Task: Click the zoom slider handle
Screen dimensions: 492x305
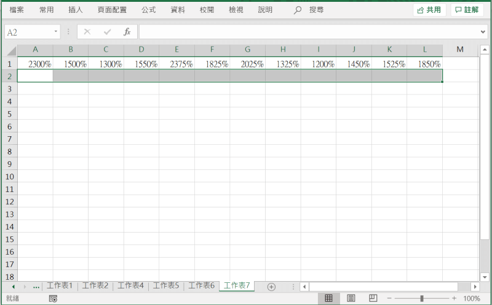Action: click(422, 298)
